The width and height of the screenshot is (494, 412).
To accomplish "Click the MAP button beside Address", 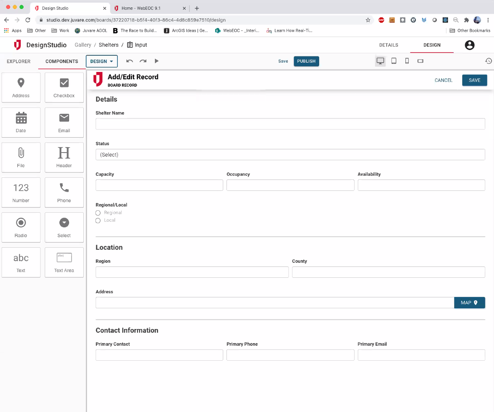I will (x=469, y=303).
